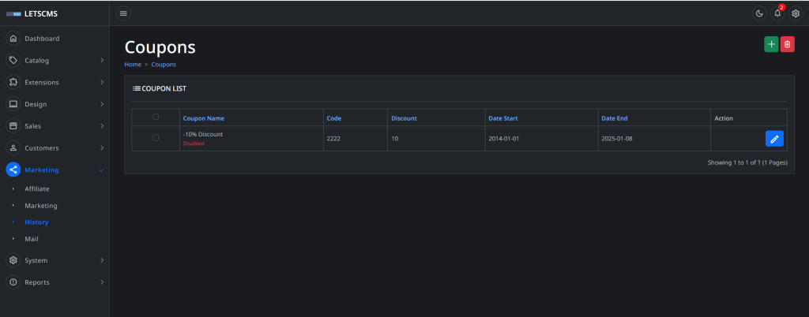Screen dimensions: 809x317
Task: Check the -10% Discount row checkbox
Action: pyautogui.click(x=156, y=138)
